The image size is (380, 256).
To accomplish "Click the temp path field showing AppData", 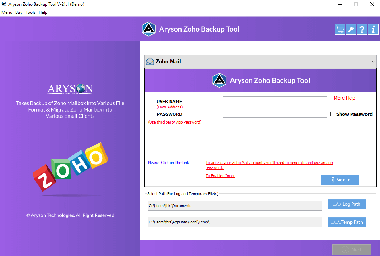I will click(235, 222).
